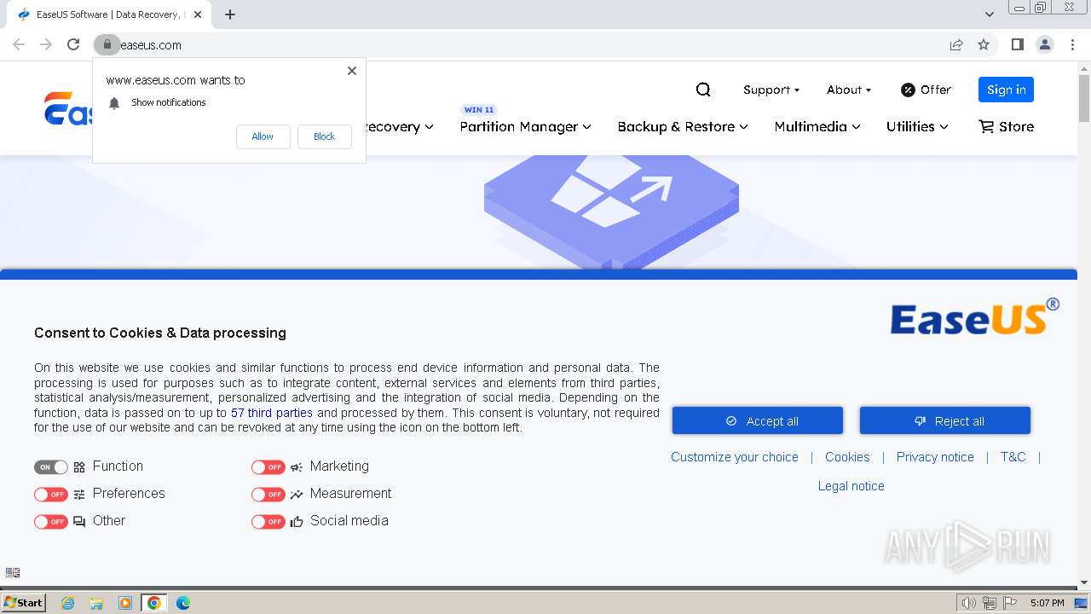
Task: Open File Explorer from the taskbar
Action: tap(96, 603)
